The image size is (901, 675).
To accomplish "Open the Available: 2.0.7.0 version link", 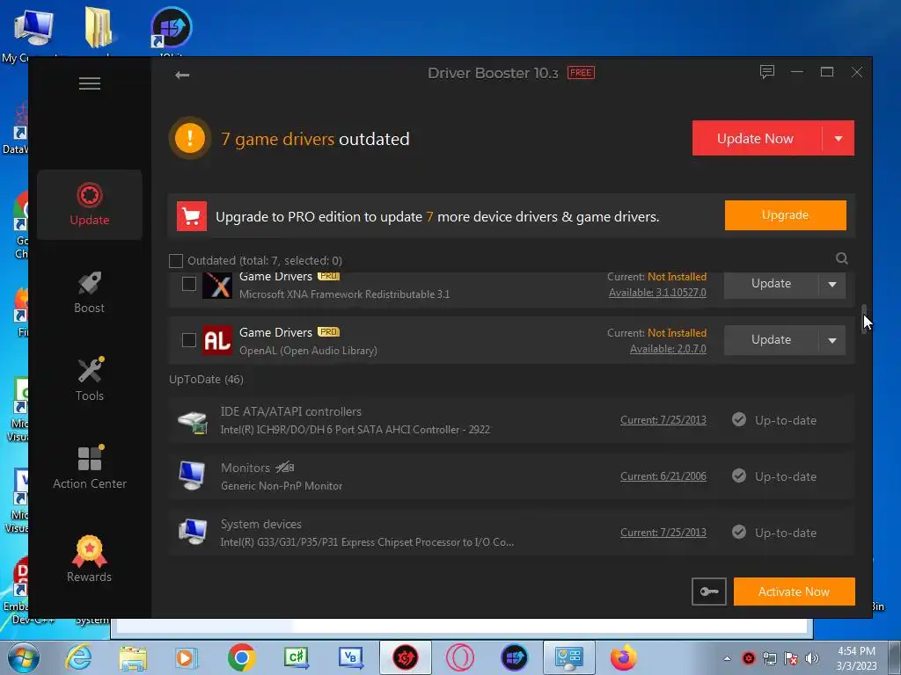I will tap(668, 349).
